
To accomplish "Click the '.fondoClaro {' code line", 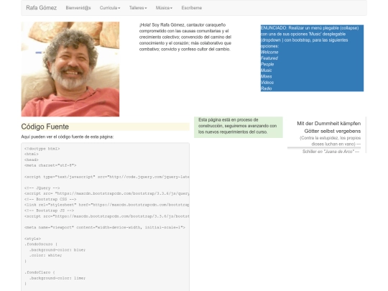I will (x=40, y=272).
